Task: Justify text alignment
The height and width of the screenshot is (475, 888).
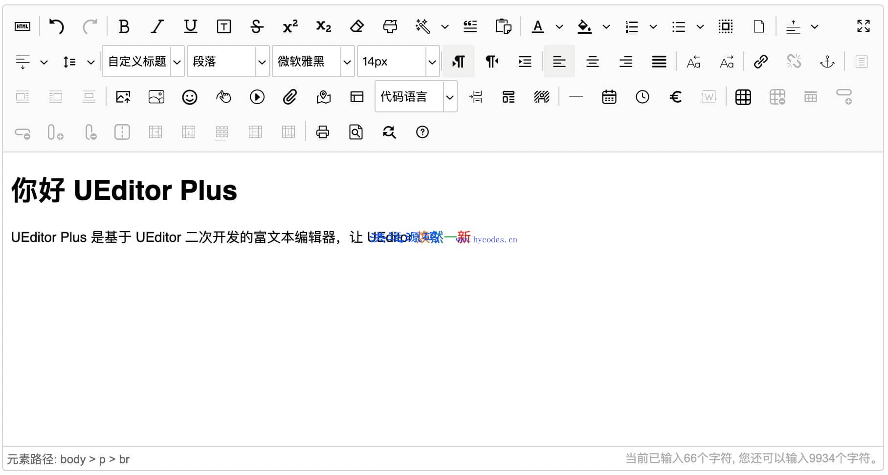Action: click(x=659, y=62)
